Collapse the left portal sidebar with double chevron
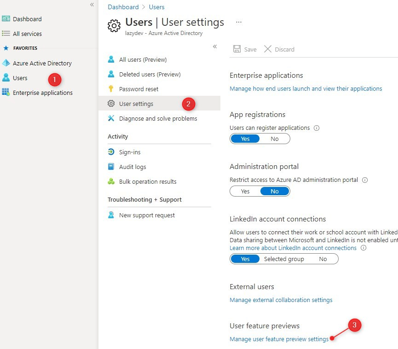Screen dimensions: 398x349 [x=92, y=5]
